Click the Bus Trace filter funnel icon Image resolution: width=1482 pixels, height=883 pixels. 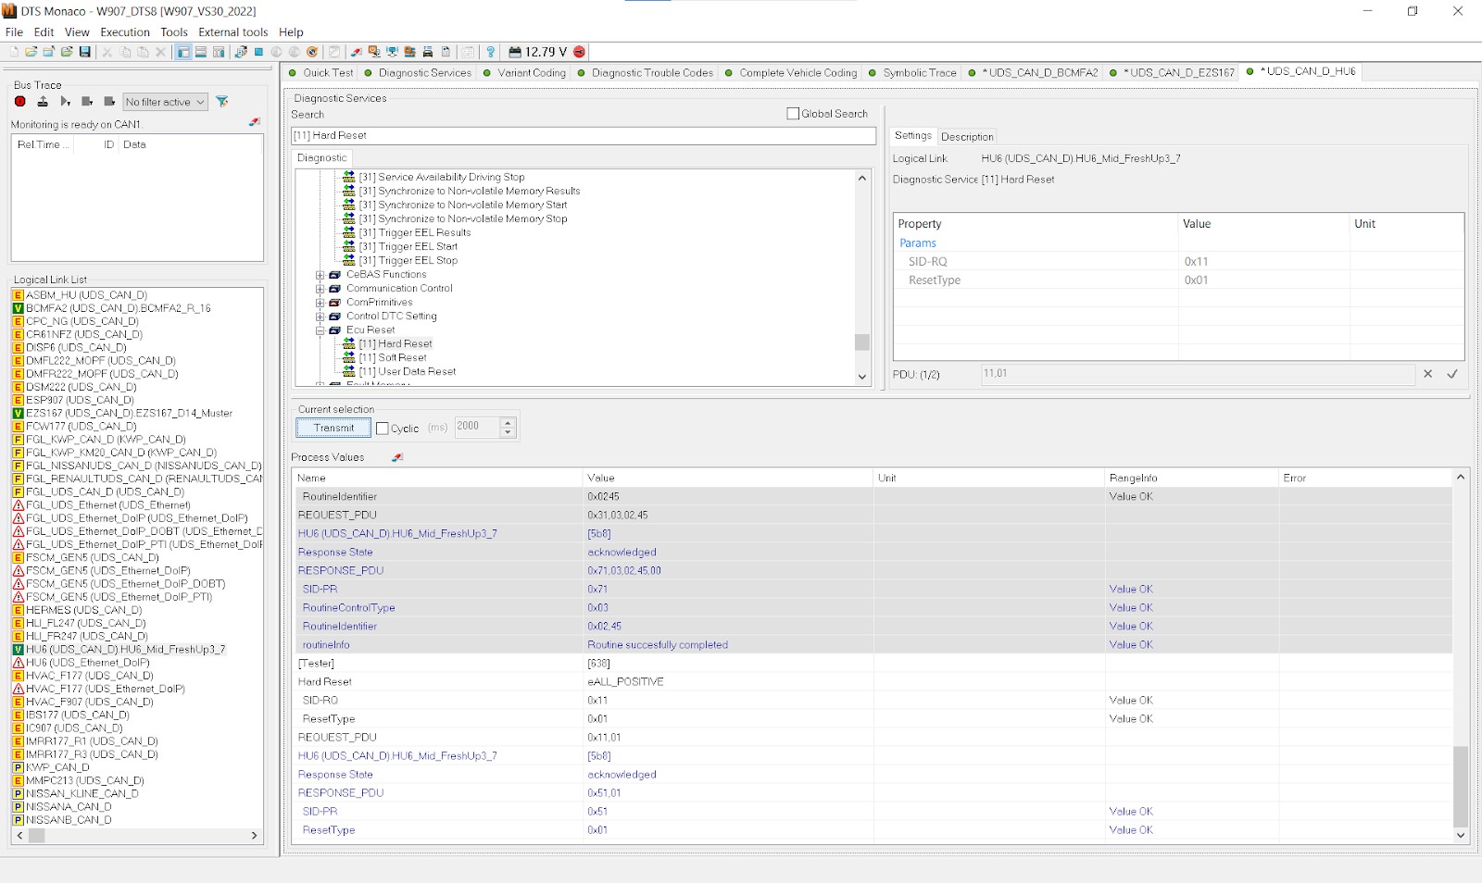[222, 102]
